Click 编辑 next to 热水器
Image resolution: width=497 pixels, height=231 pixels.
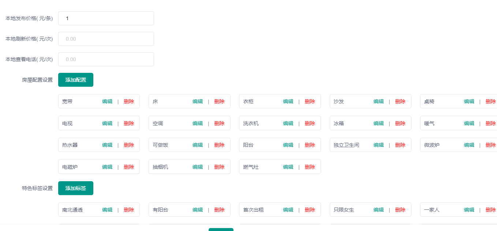tap(107, 145)
